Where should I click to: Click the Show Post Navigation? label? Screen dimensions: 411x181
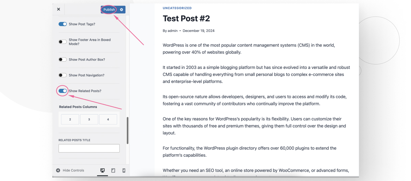(87, 75)
